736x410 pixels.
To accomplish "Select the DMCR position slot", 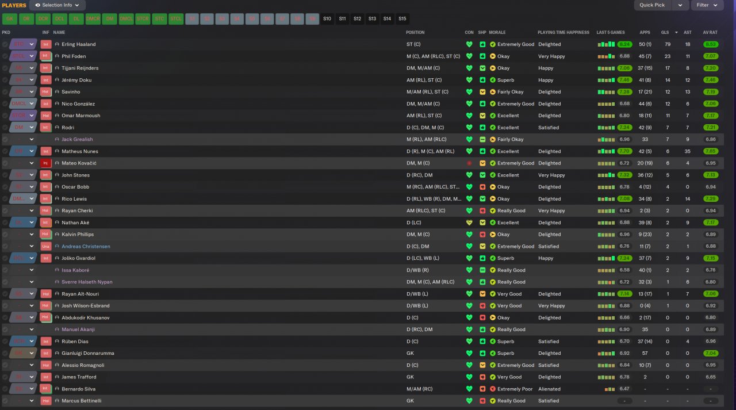I will pos(93,18).
